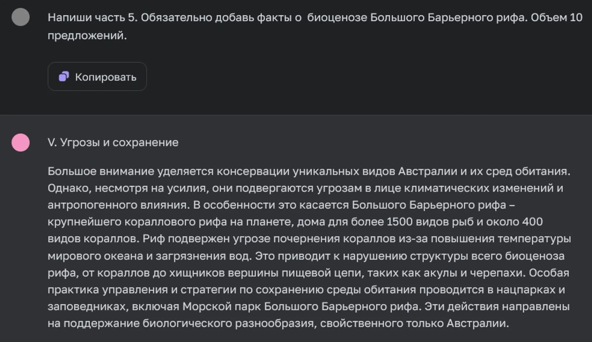Click the user profile icon beside the question
The height and width of the screenshot is (342, 592).
[x=20, y=18]
